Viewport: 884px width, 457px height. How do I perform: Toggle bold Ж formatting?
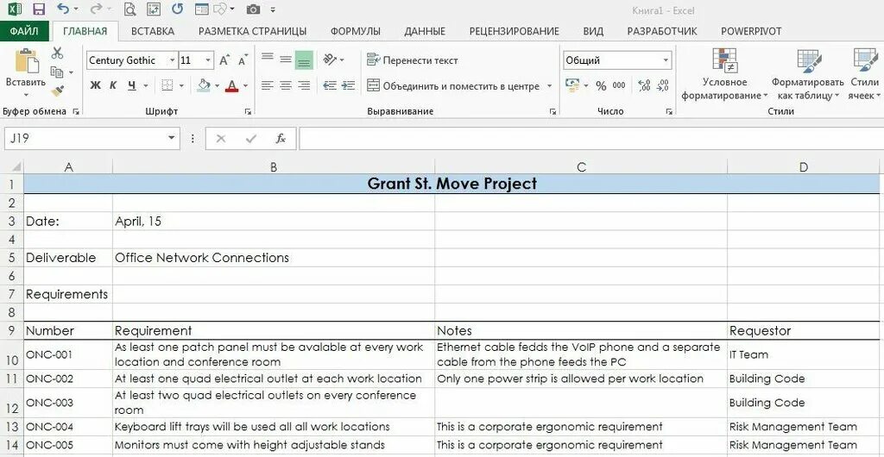(x=96, y=85)
